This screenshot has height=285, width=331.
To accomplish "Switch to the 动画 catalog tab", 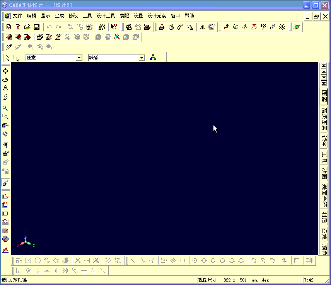I will pos(324,174).
